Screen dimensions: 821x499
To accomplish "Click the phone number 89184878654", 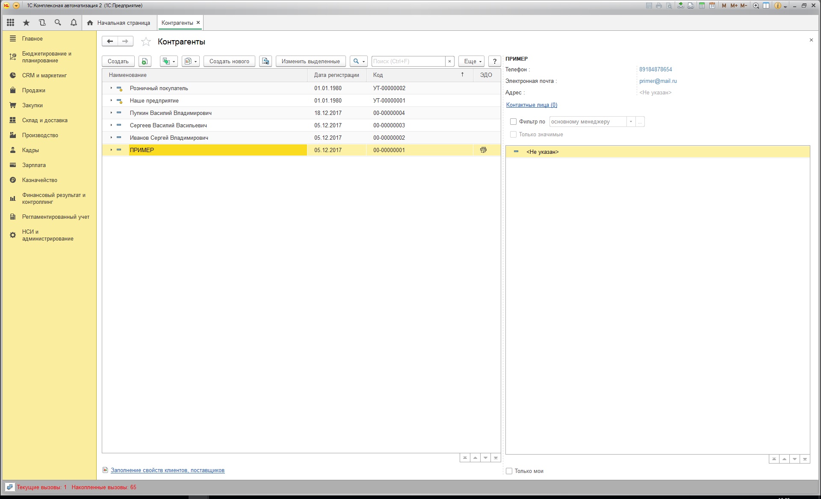I will point(656,69).
